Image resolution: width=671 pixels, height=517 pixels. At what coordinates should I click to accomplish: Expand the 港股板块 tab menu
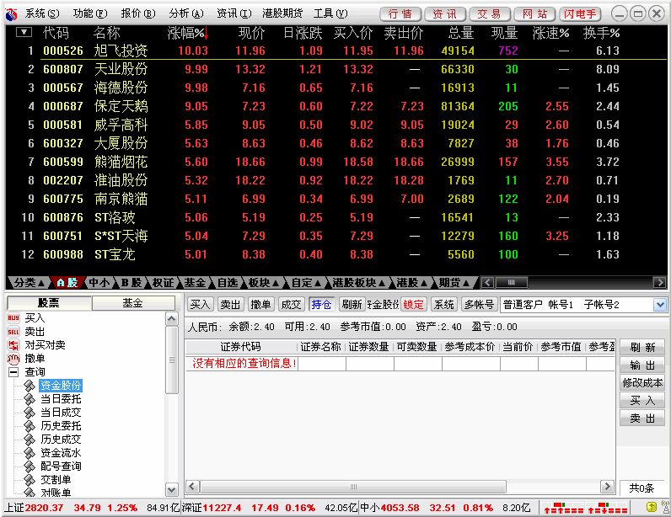click(x=358, y=283)
